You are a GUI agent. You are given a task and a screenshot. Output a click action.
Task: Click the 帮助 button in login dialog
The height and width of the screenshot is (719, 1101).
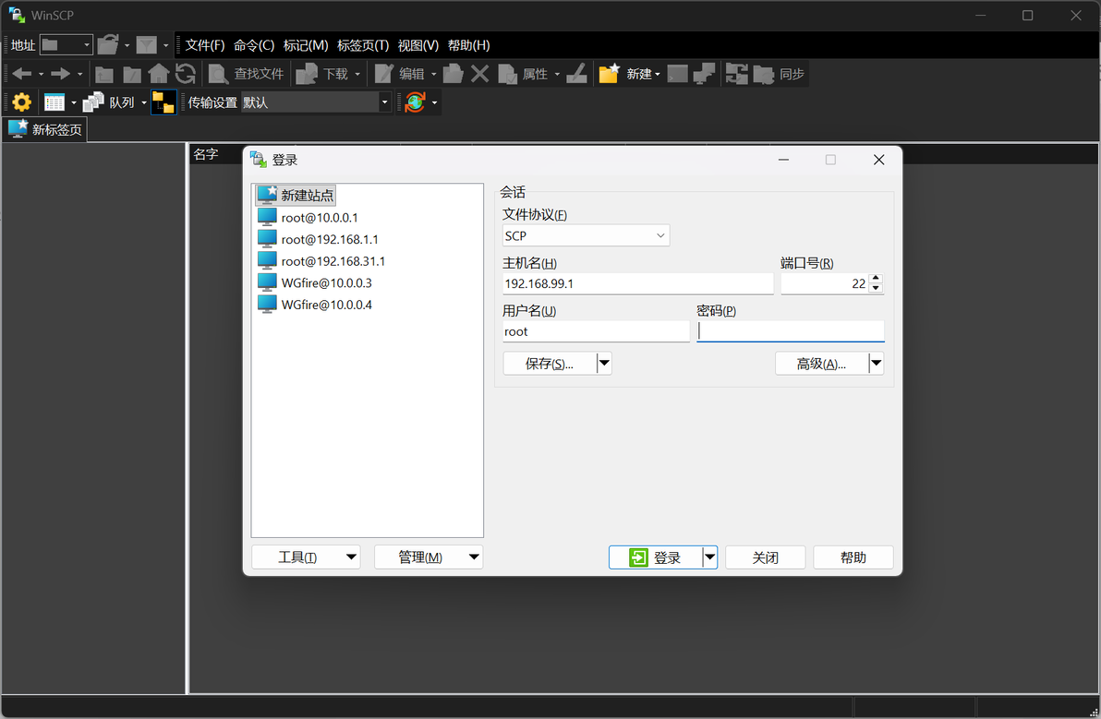(853, 557)
